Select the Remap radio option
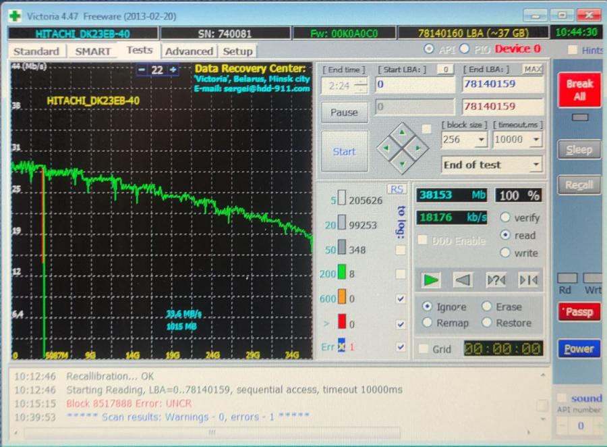 coord(427,323)
